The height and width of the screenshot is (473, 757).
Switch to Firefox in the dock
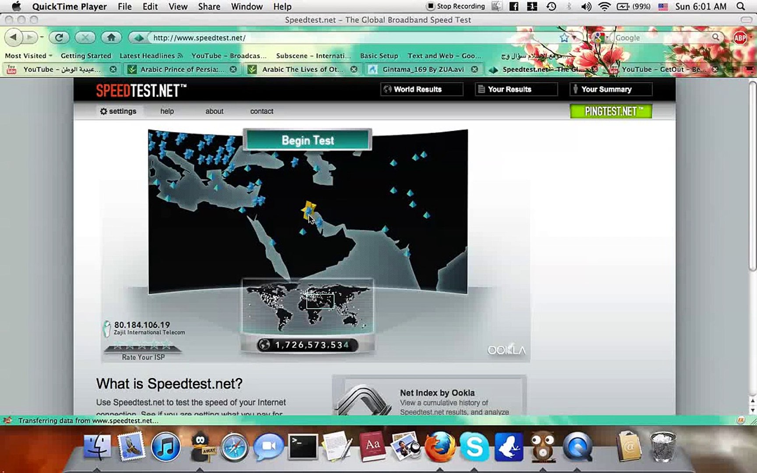coord(440,447)
